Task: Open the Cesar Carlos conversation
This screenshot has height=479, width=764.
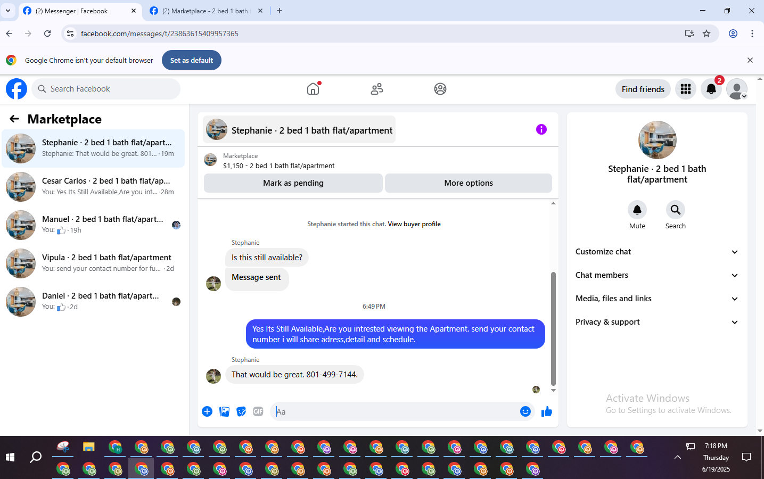Action: coord(93,187)
